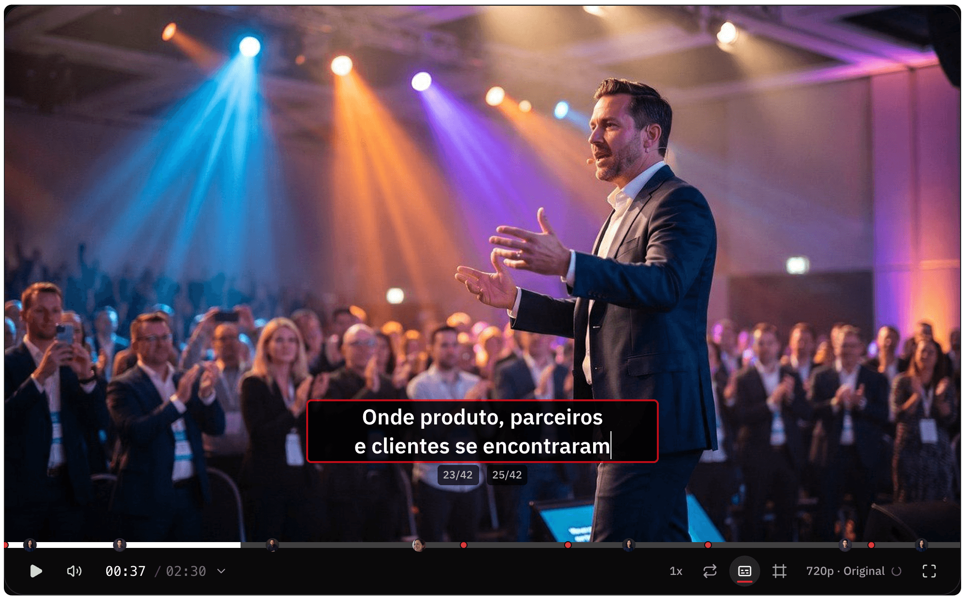965x600 pixels.
Task: Click inside the subtitle text box
Action: coord(482,431)
